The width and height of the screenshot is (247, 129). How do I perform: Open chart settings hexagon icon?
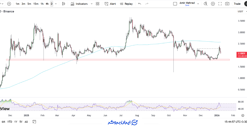click(x=213, y=4)
